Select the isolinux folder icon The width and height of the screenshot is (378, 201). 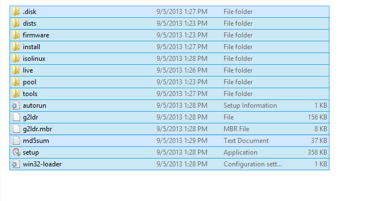click(x=16, y=59)
